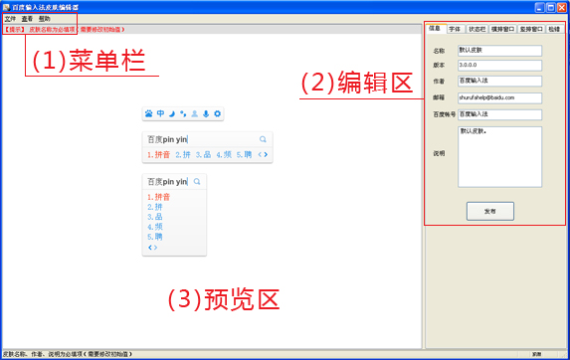Click search magnifier in horizontal candidate window
This screenshot has width=570, height=360.
263,139
